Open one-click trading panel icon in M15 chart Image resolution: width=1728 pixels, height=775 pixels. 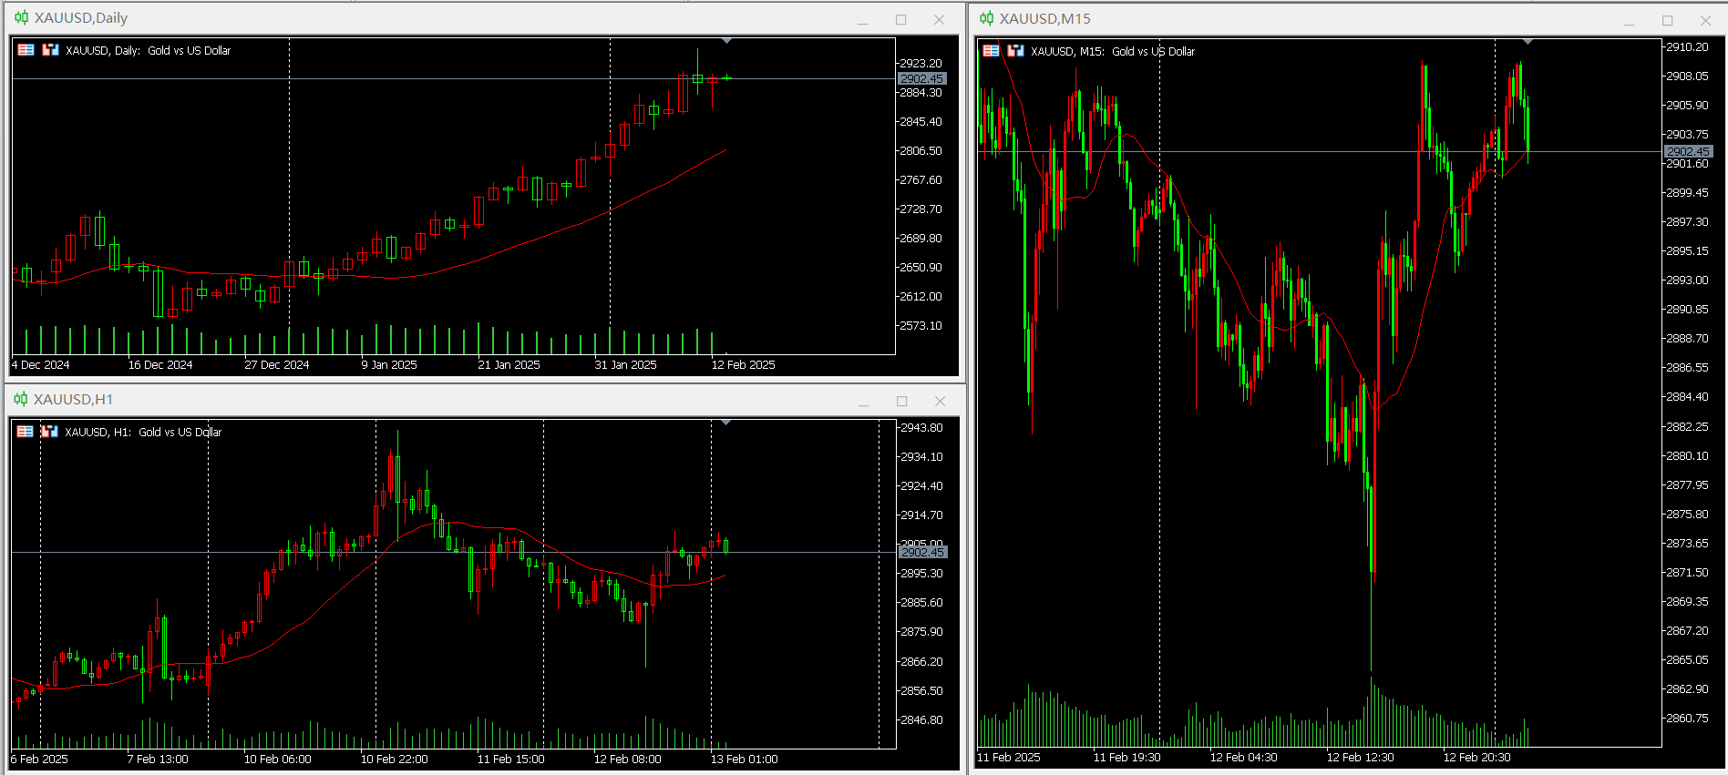pyautogui.click(x=991, y=51)
